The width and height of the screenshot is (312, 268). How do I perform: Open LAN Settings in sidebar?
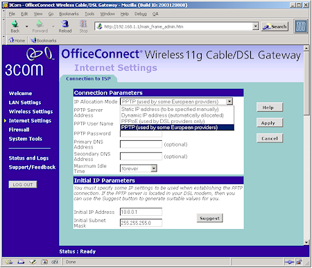25,102
